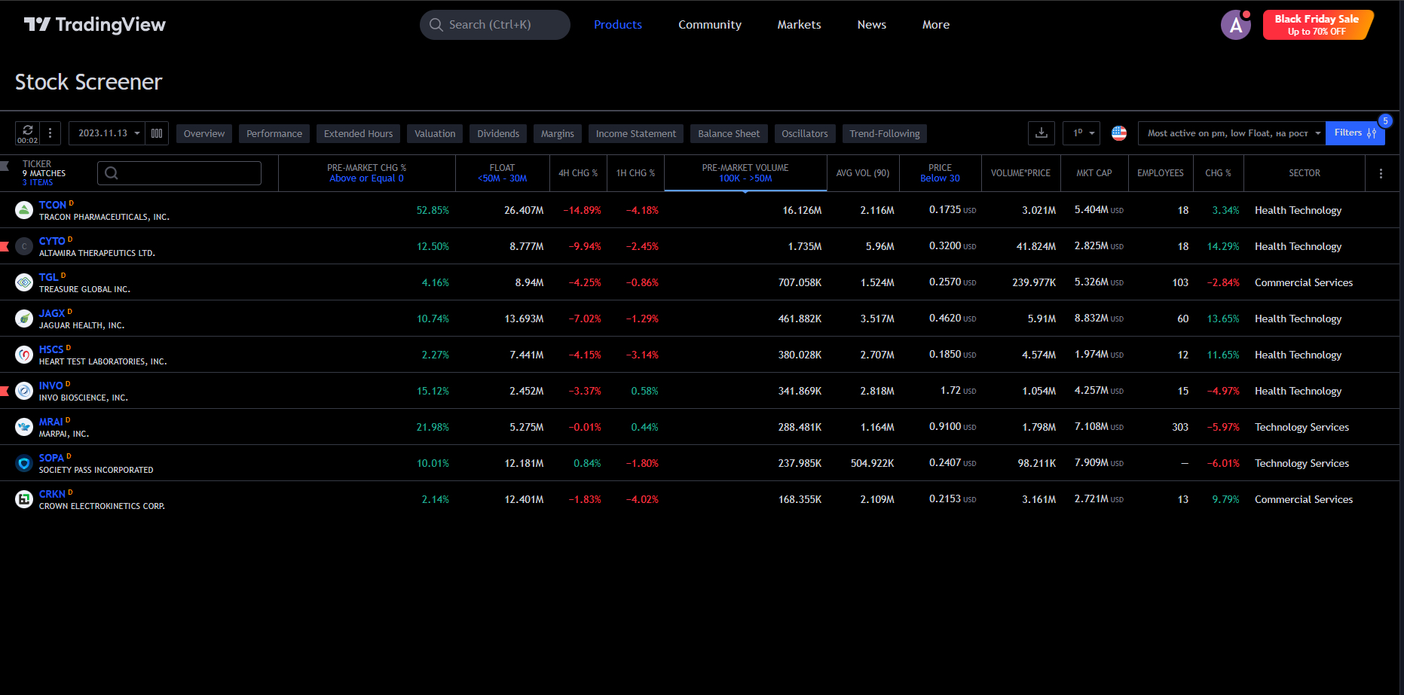
Task: Open the More menu
Action: coord(936,25)
